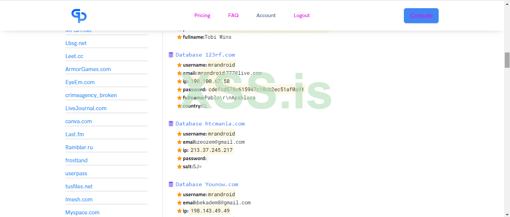
Task: Open userpass sidebar link
Action: click(x=76, y=173)
